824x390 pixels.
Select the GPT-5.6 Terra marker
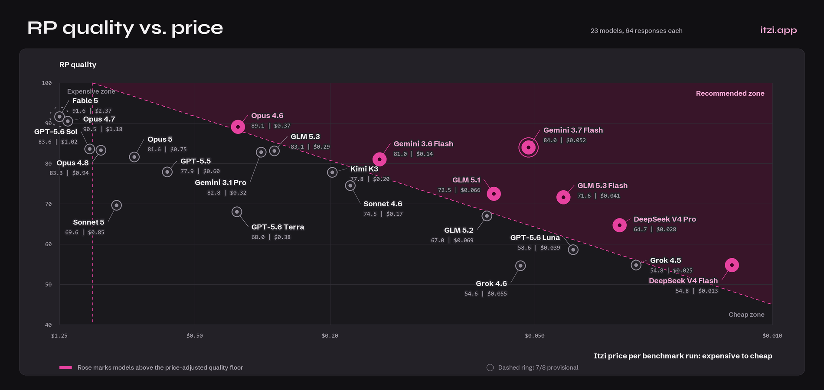tap(237, 212)
